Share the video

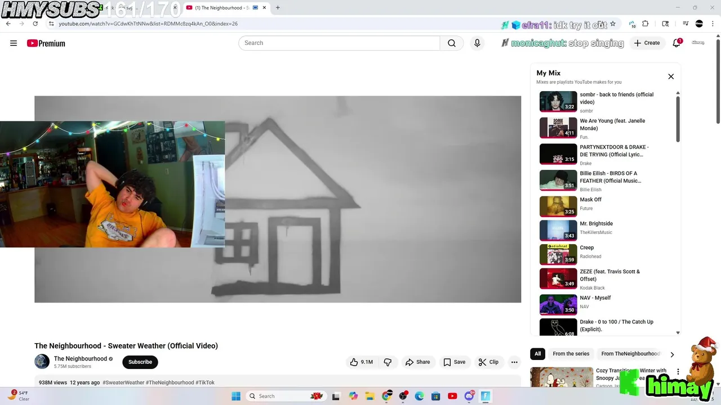(418, 362)
